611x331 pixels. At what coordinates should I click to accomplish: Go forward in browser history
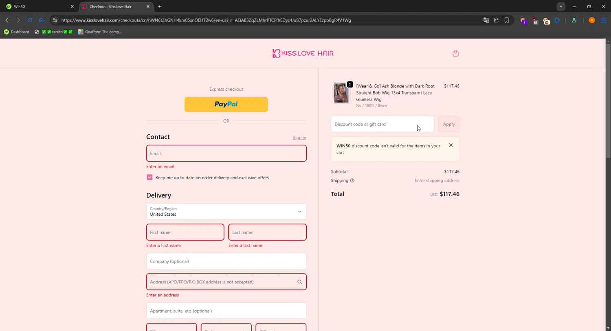point(18,20)
